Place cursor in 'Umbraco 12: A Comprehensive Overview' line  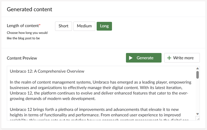click(47, 71)
